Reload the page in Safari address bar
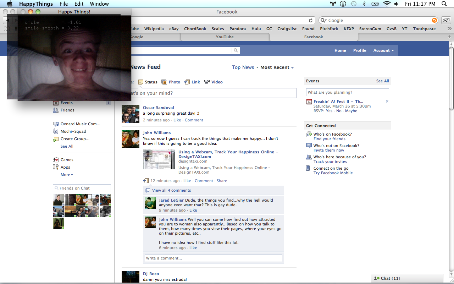Screen dimensions: 454x284 pos(311,21)
